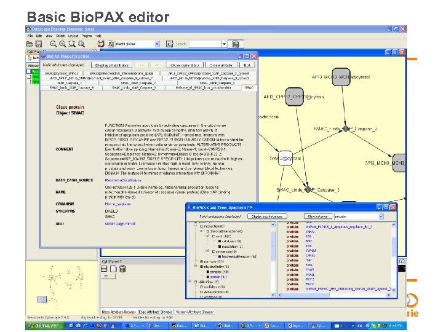Viewport: 443px width, 332px height.
Task: Click the Close all tabs button
Action: 221,65
